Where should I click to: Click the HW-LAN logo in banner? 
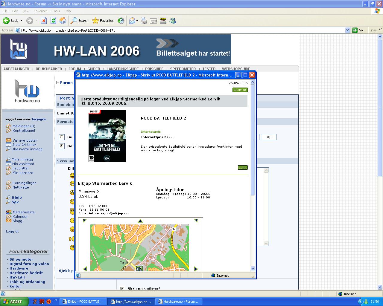pos(19,49)
